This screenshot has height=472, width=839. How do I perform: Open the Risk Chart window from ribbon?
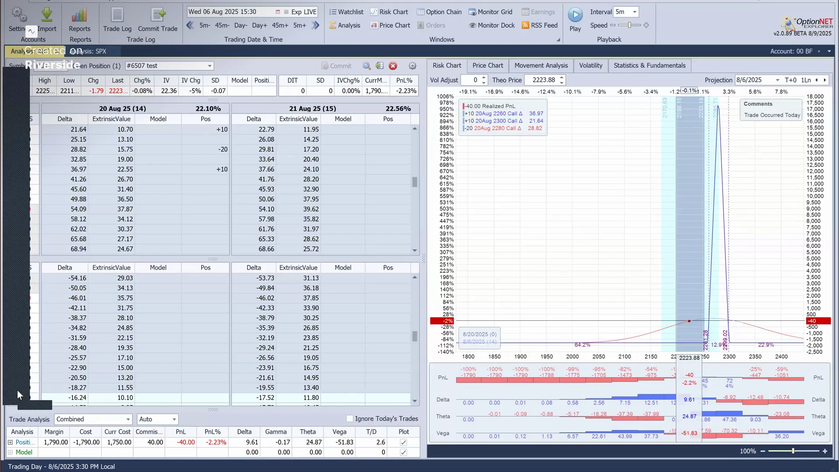[x=389, y=12]
